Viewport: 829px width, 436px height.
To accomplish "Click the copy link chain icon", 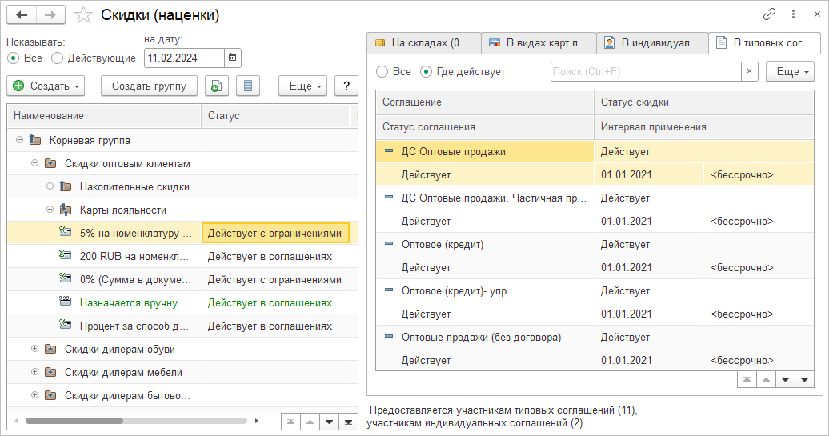I will coord(769,14).
